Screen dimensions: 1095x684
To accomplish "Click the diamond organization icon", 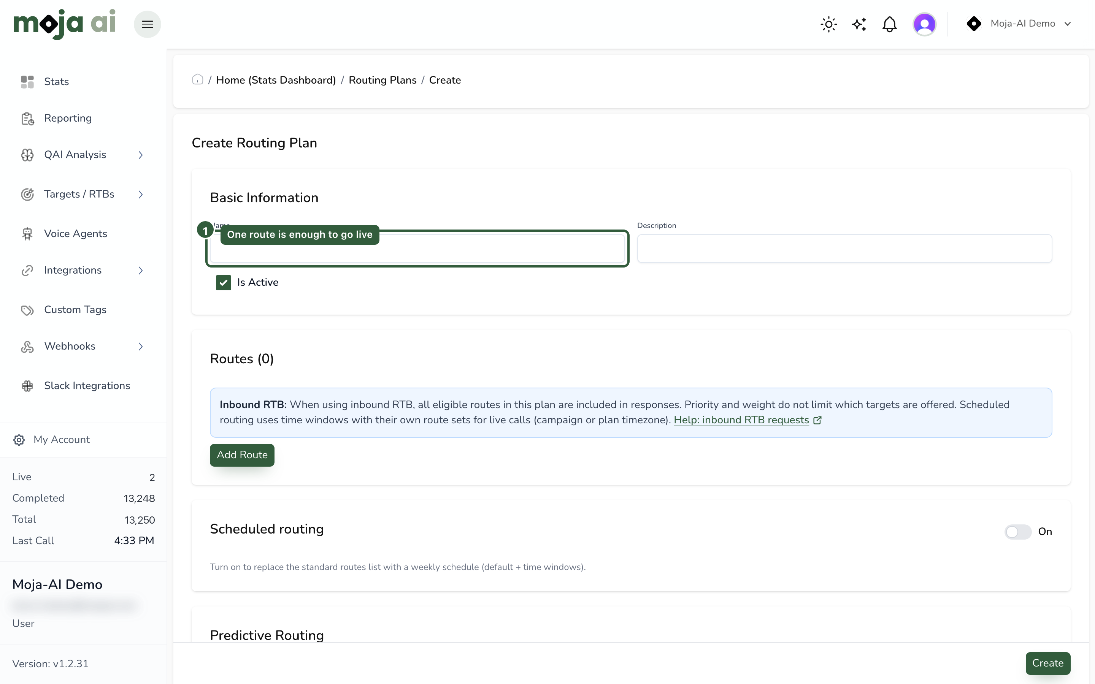I will 974,24.
